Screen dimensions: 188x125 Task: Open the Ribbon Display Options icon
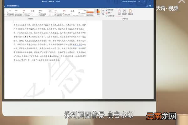click(139, 2)
